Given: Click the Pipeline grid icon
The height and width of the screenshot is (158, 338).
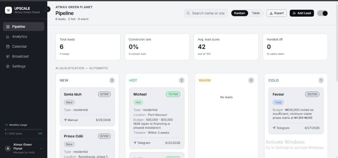Looking at the screenshot, I should [8, 27].
